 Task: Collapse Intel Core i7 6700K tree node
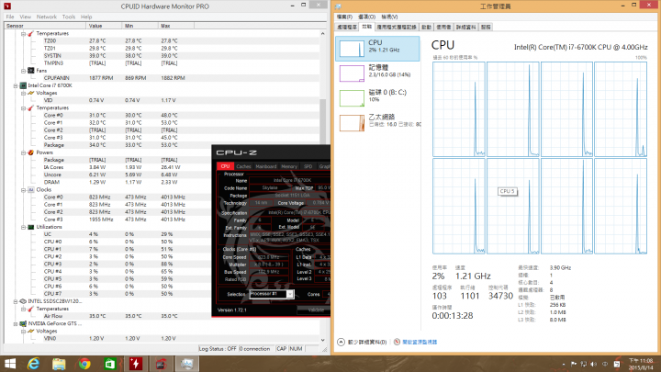point(16,85)
